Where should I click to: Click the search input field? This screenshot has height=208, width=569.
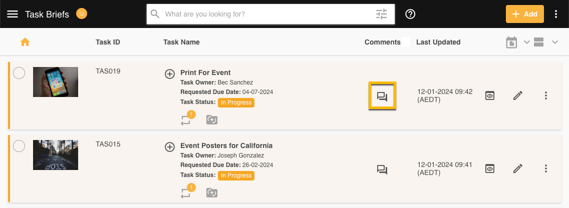(265, 14)
